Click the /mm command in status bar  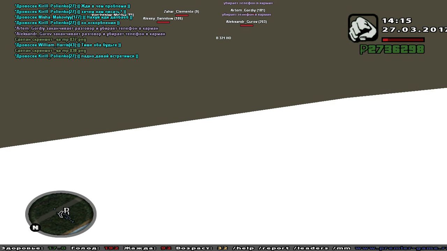coord(342,248)
